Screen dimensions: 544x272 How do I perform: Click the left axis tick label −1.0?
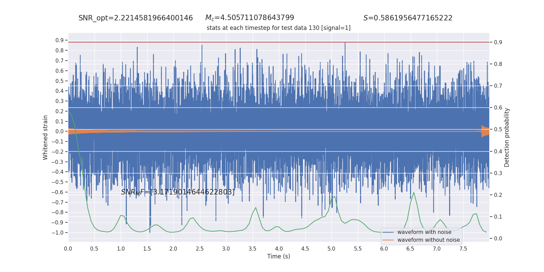57,233
